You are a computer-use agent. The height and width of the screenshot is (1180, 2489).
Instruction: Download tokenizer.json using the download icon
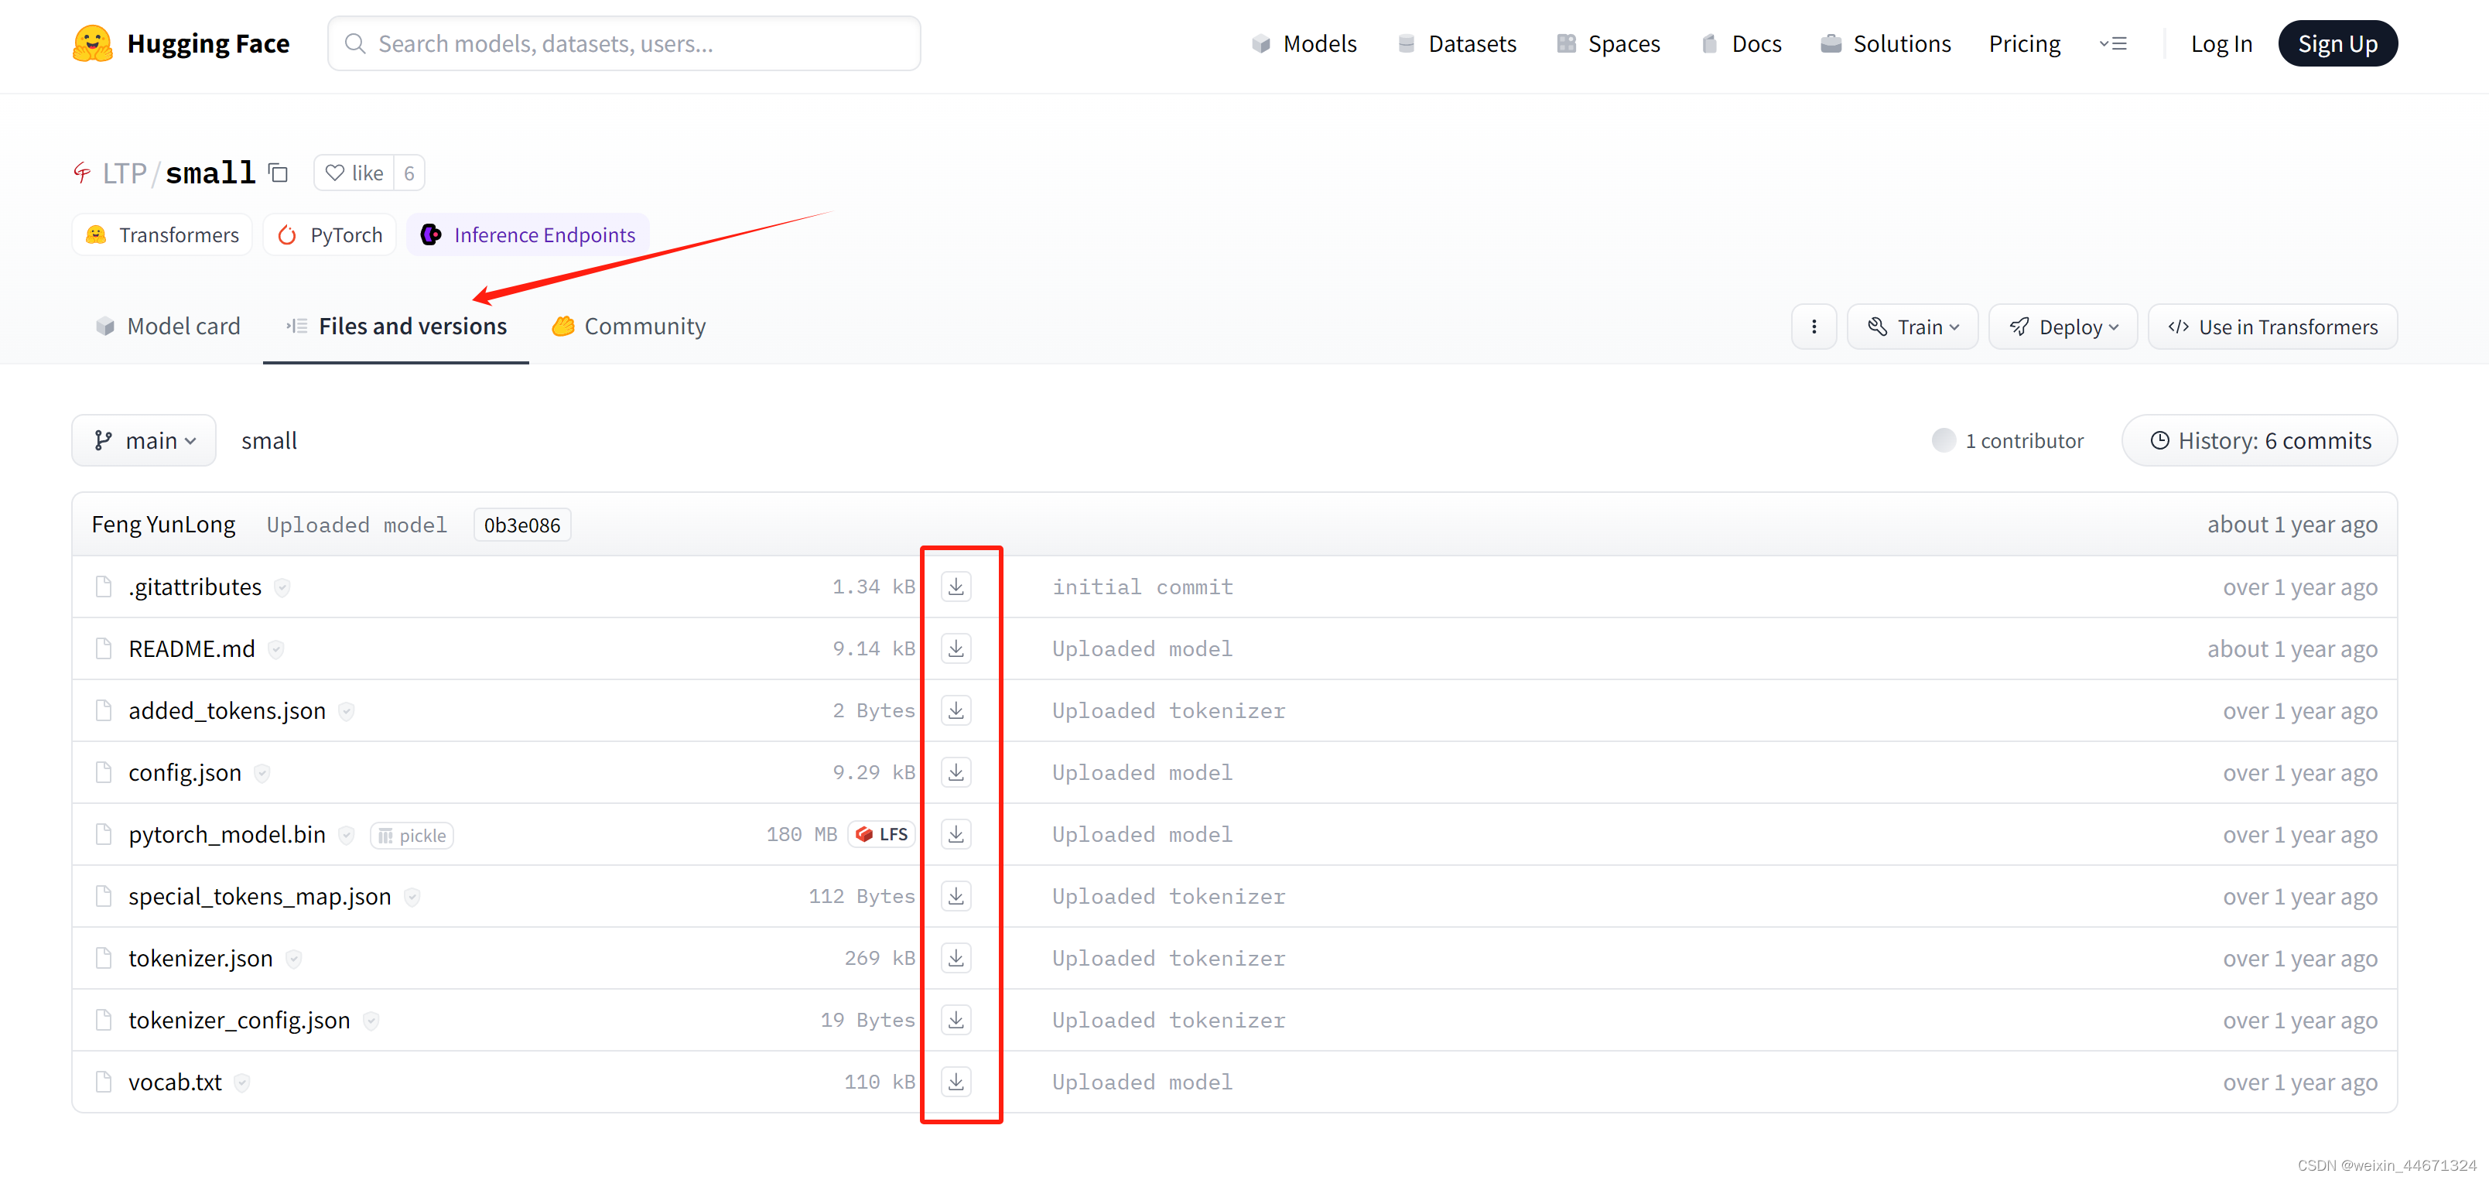(x=956, y=958)
